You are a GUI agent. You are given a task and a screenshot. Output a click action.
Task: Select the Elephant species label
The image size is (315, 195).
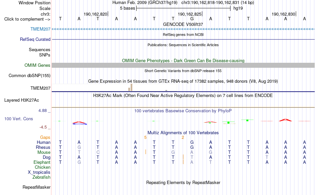(x=42, y=162)
